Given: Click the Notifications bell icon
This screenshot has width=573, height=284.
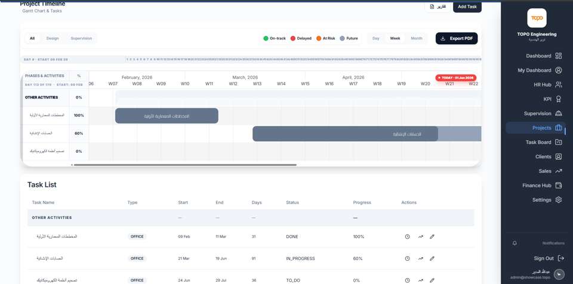Looking at the screenshot, I should (x=515, y=243).
